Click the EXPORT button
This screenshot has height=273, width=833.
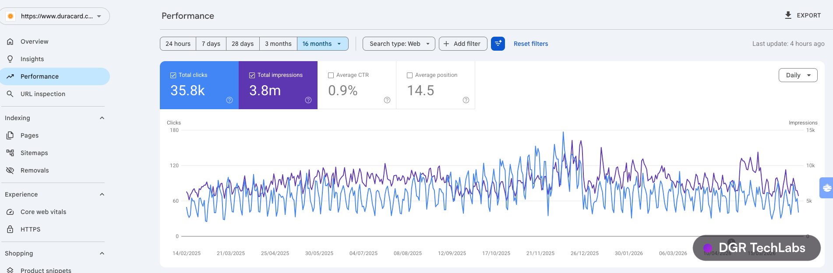pos(803,15)
